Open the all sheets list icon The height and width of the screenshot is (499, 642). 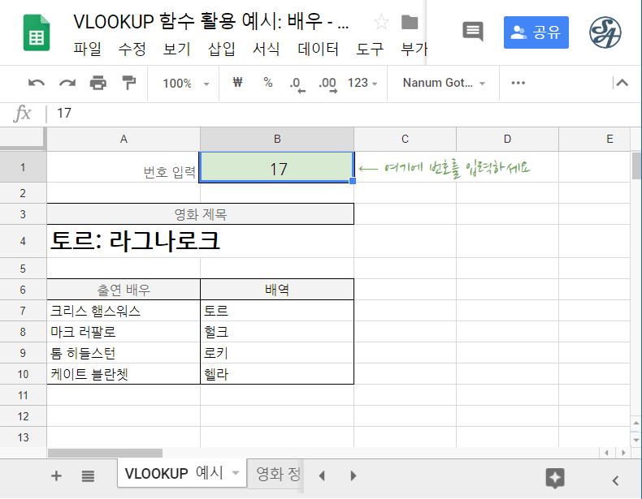88,476
